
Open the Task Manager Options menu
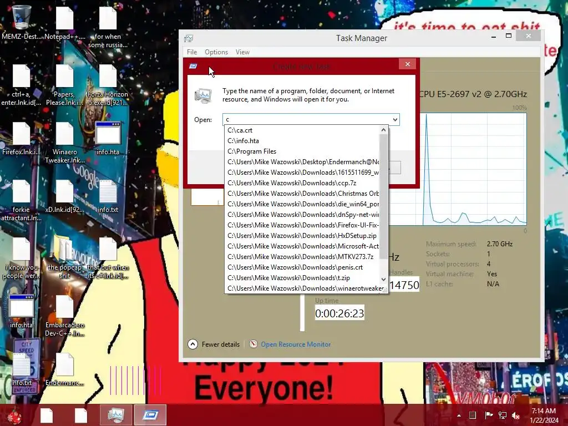click(216, 52)
